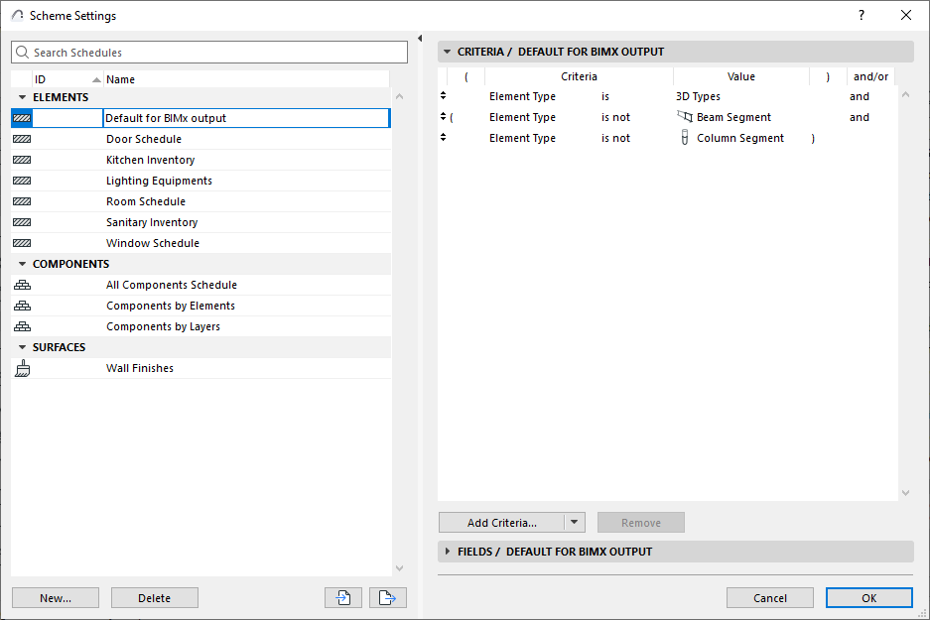Click the New... button
Viewport: 930px width, 620px height.
tap(56, 597)
